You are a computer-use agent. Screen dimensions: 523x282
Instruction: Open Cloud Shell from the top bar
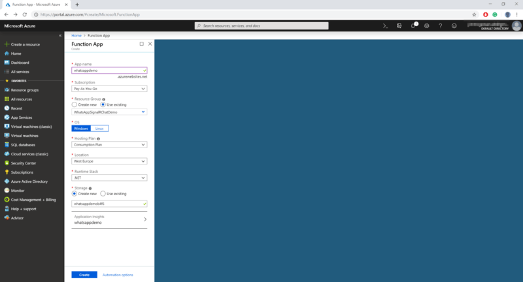coord(385,26)
